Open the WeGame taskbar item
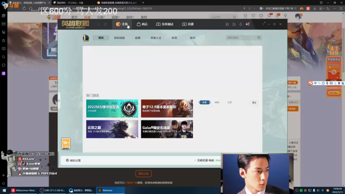 [x=110, y=191]
